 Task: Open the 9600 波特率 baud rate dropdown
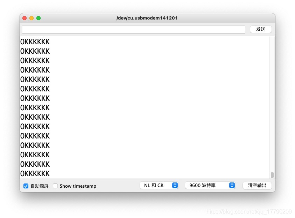pyautogui.click(x=210, y=186)
